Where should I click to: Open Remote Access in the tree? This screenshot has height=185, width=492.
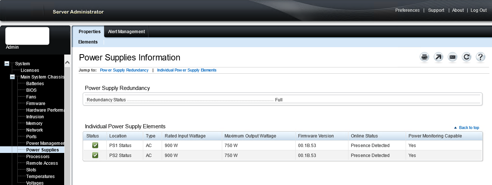(42, 163)
